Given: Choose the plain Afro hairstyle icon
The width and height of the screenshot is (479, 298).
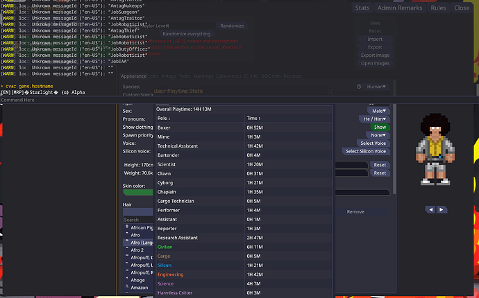Looking at the screenshot, I should tap(127, 234).
